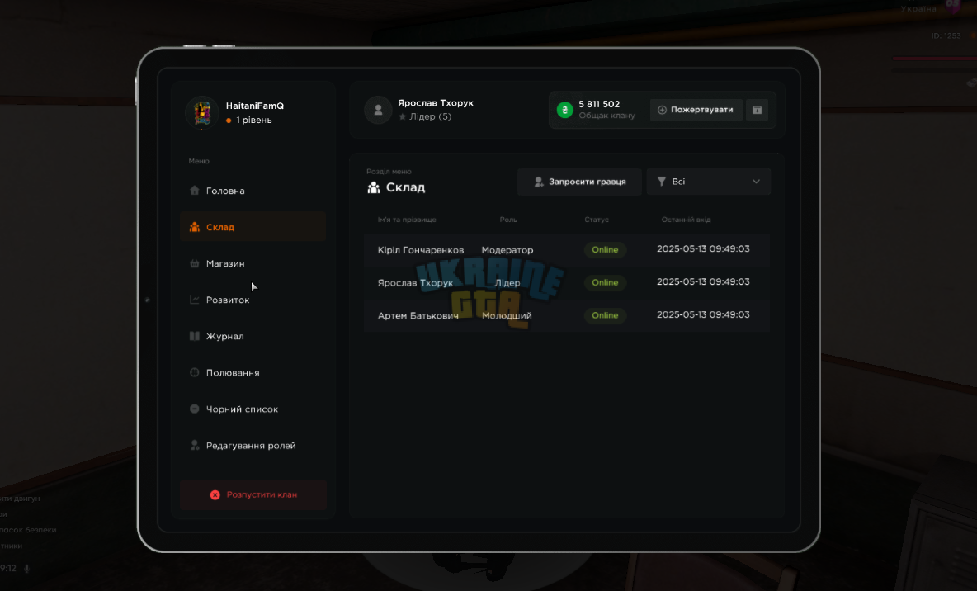This screenshot has height=591, width=977.
Task: Click the 1 рівень level label
Action: (x=254, y=120)
